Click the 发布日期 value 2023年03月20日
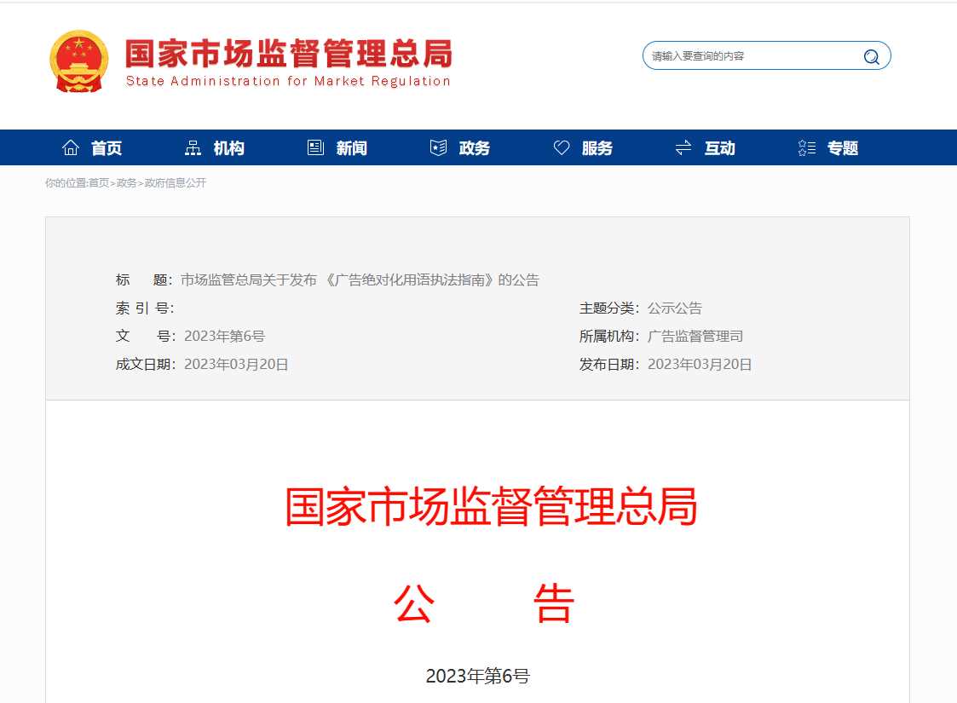 point(700,365)
